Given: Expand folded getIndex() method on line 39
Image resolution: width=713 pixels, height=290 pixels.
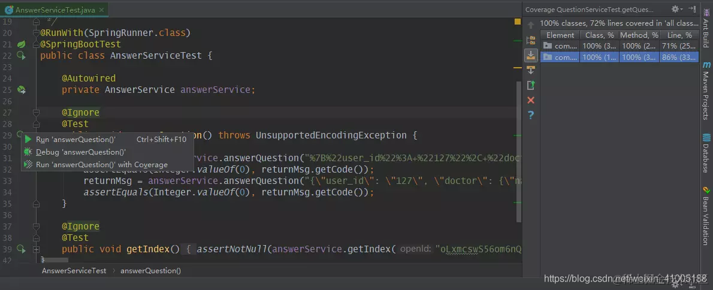Looking at the screenshot, I should 37,249.
